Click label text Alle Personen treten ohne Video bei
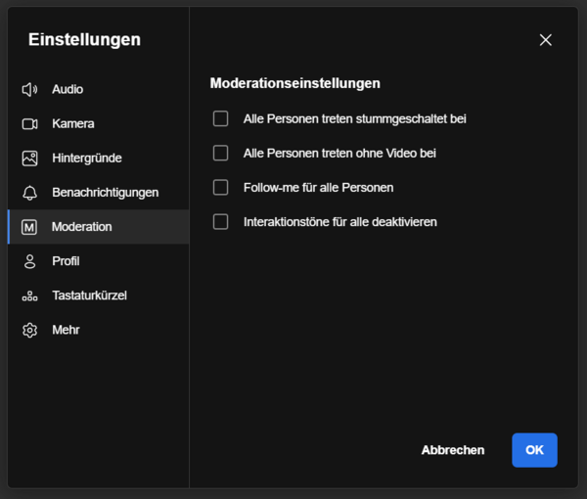This screenshot has width=587, height=499. click(x=339, y=154)
